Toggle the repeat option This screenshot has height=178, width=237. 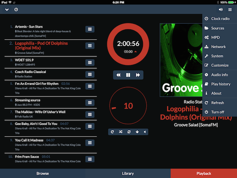click(x=112, y=132)
